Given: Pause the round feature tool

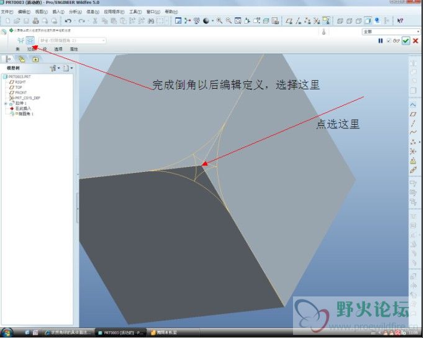Looking at the screenshot, I should (381, 41).
